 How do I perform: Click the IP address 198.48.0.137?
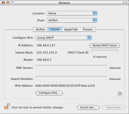(x=46, y=45)
